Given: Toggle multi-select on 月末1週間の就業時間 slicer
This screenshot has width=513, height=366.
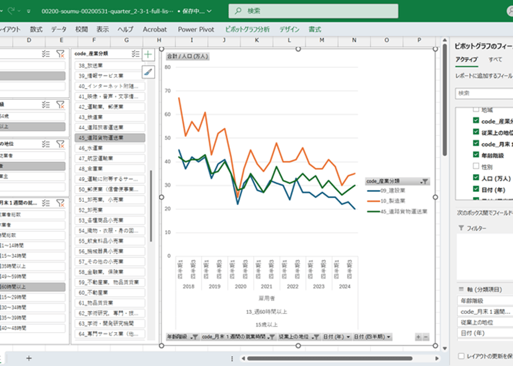Looking at the screenshot, I should tap(46, 204).
